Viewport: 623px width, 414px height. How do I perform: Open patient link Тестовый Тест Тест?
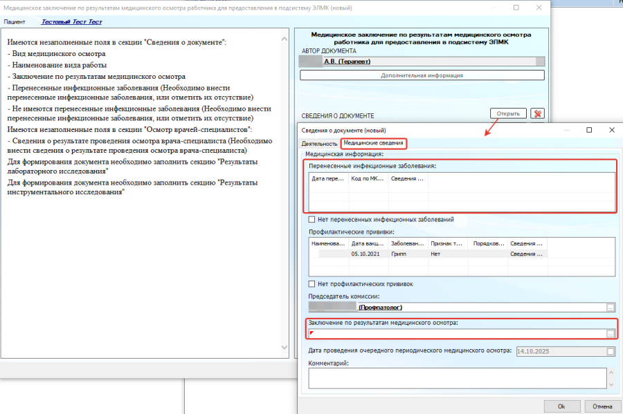(71, 22)
